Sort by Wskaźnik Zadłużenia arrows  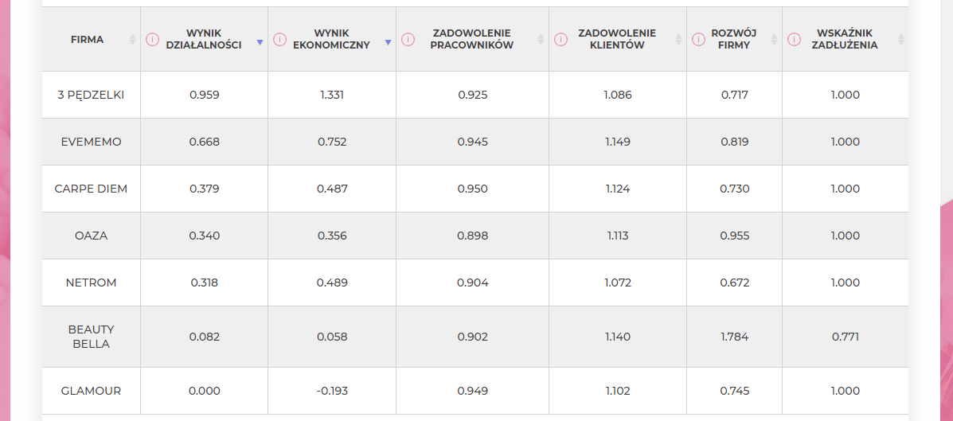(901, 40)
